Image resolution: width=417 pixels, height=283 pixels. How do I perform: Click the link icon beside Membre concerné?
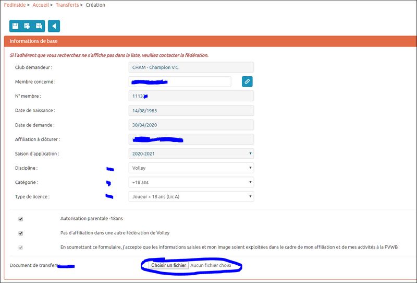[247, 81]
